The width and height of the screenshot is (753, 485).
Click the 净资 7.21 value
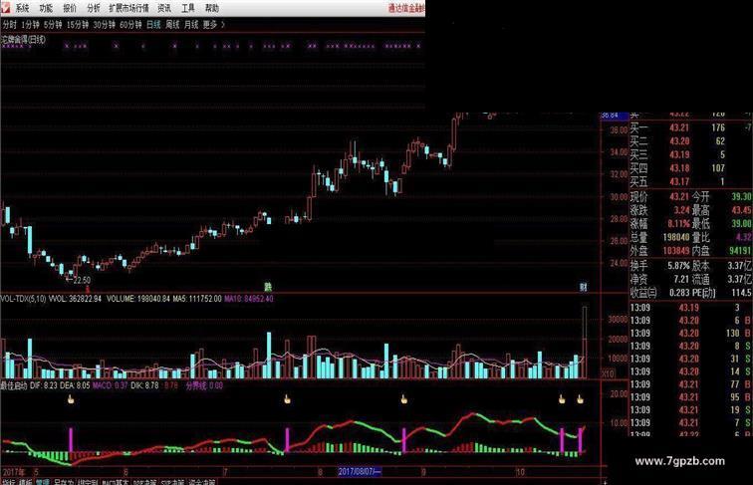pos(682,279)
